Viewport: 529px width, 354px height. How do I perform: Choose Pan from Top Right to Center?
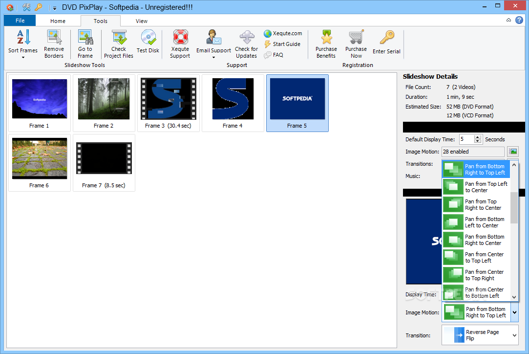click(x=476, y=204)
